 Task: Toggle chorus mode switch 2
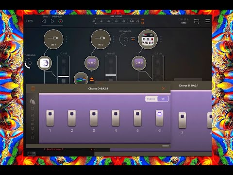72,118
